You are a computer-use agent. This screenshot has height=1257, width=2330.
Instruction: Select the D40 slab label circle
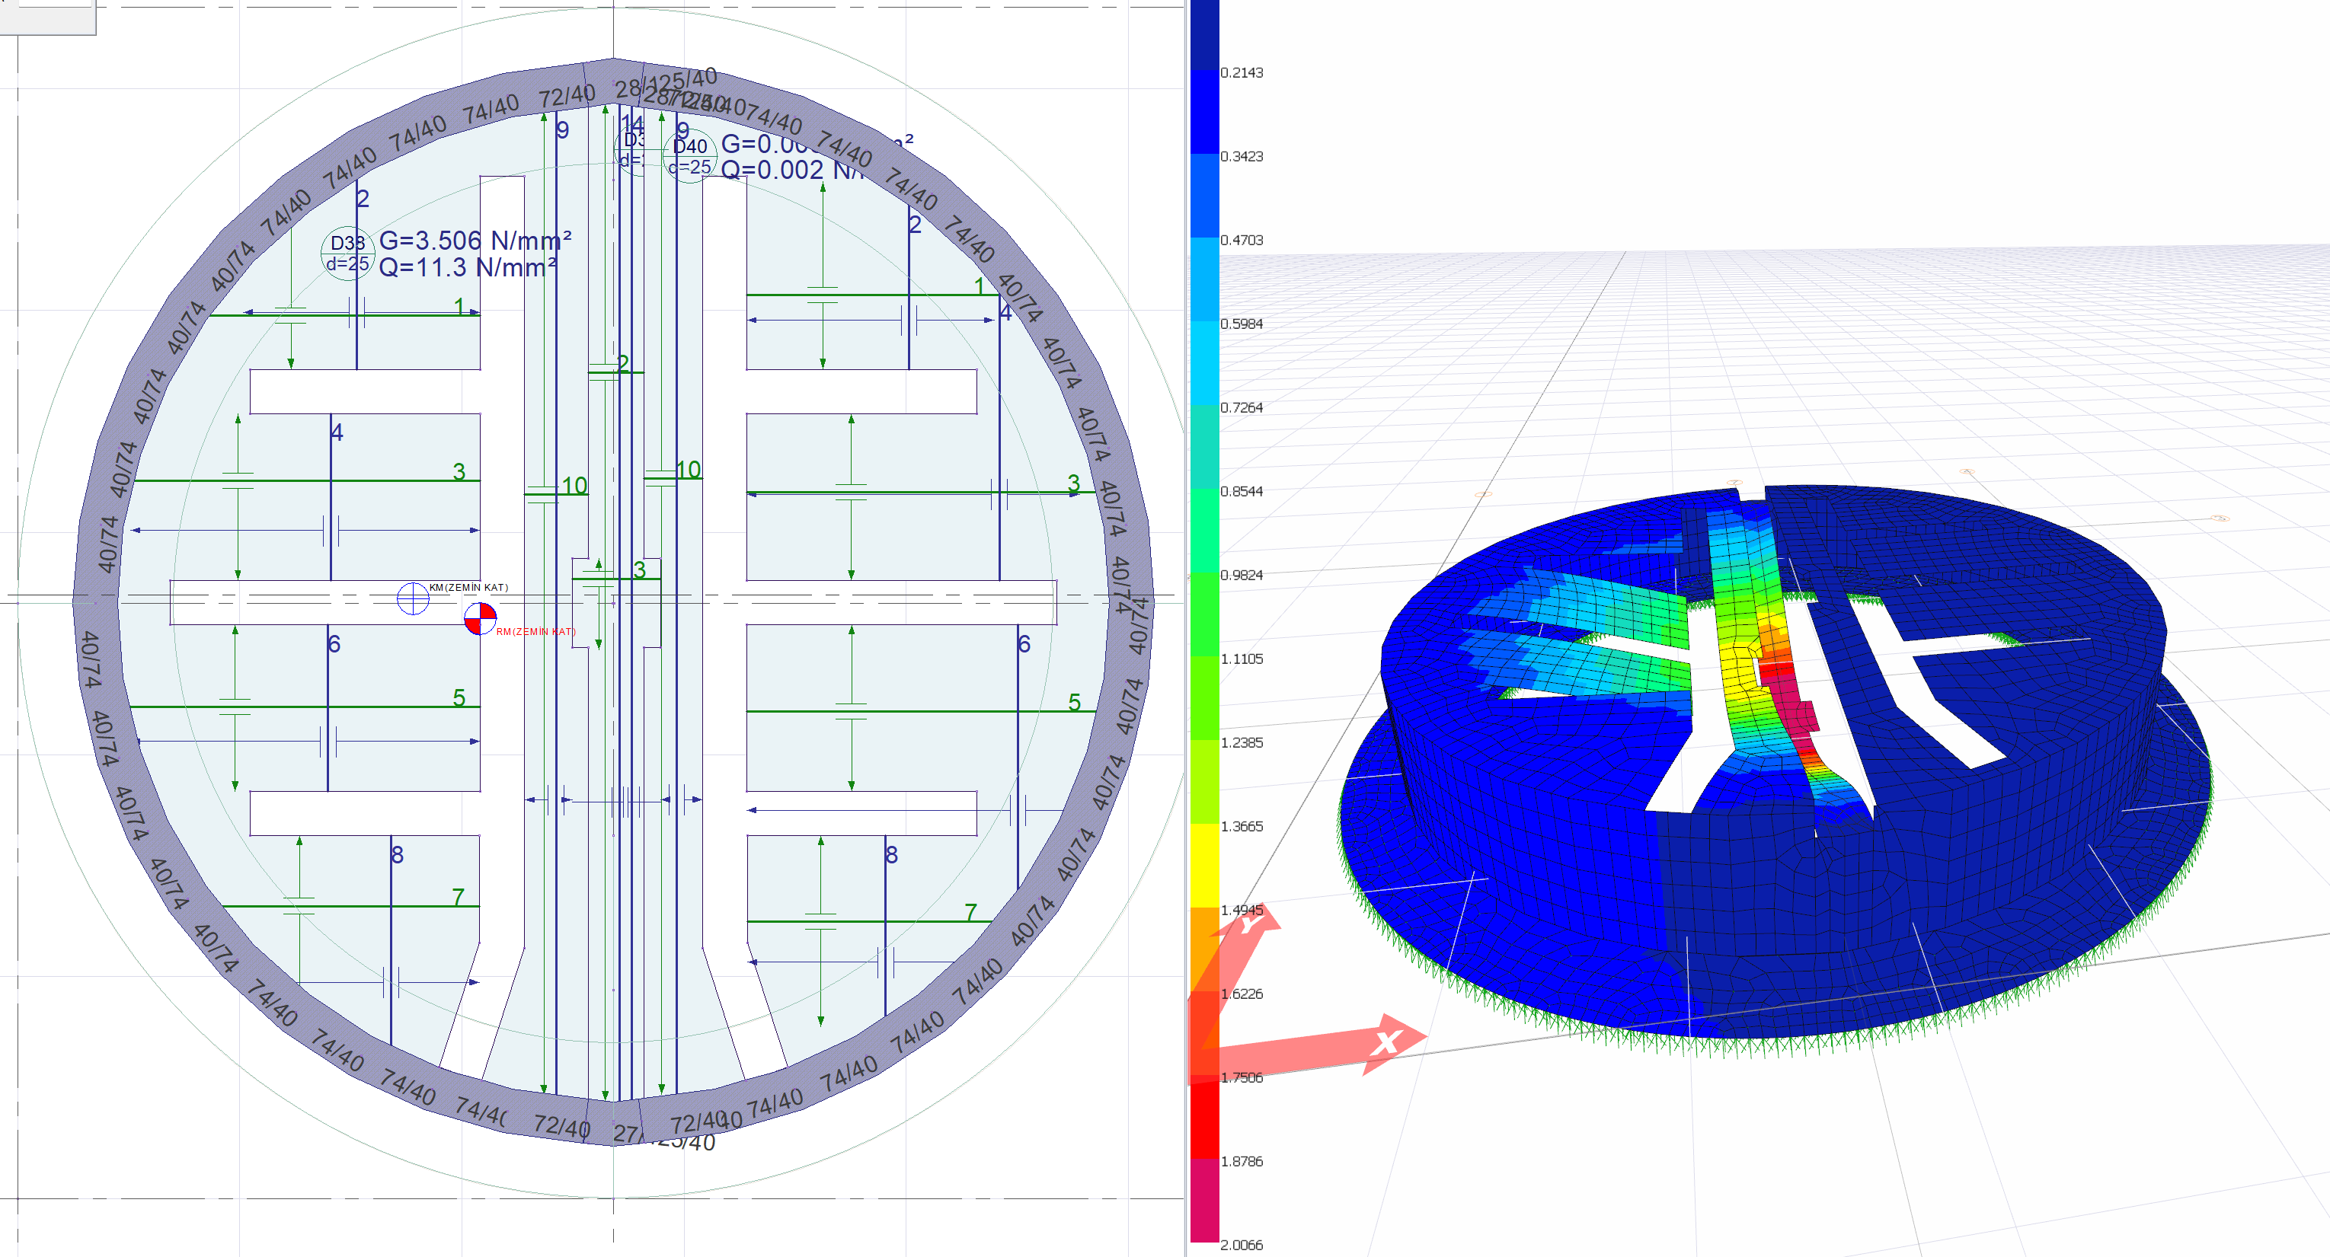coord(690,155)
